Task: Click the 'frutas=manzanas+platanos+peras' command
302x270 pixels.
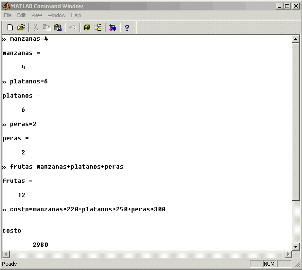Action: pos(67,167)
